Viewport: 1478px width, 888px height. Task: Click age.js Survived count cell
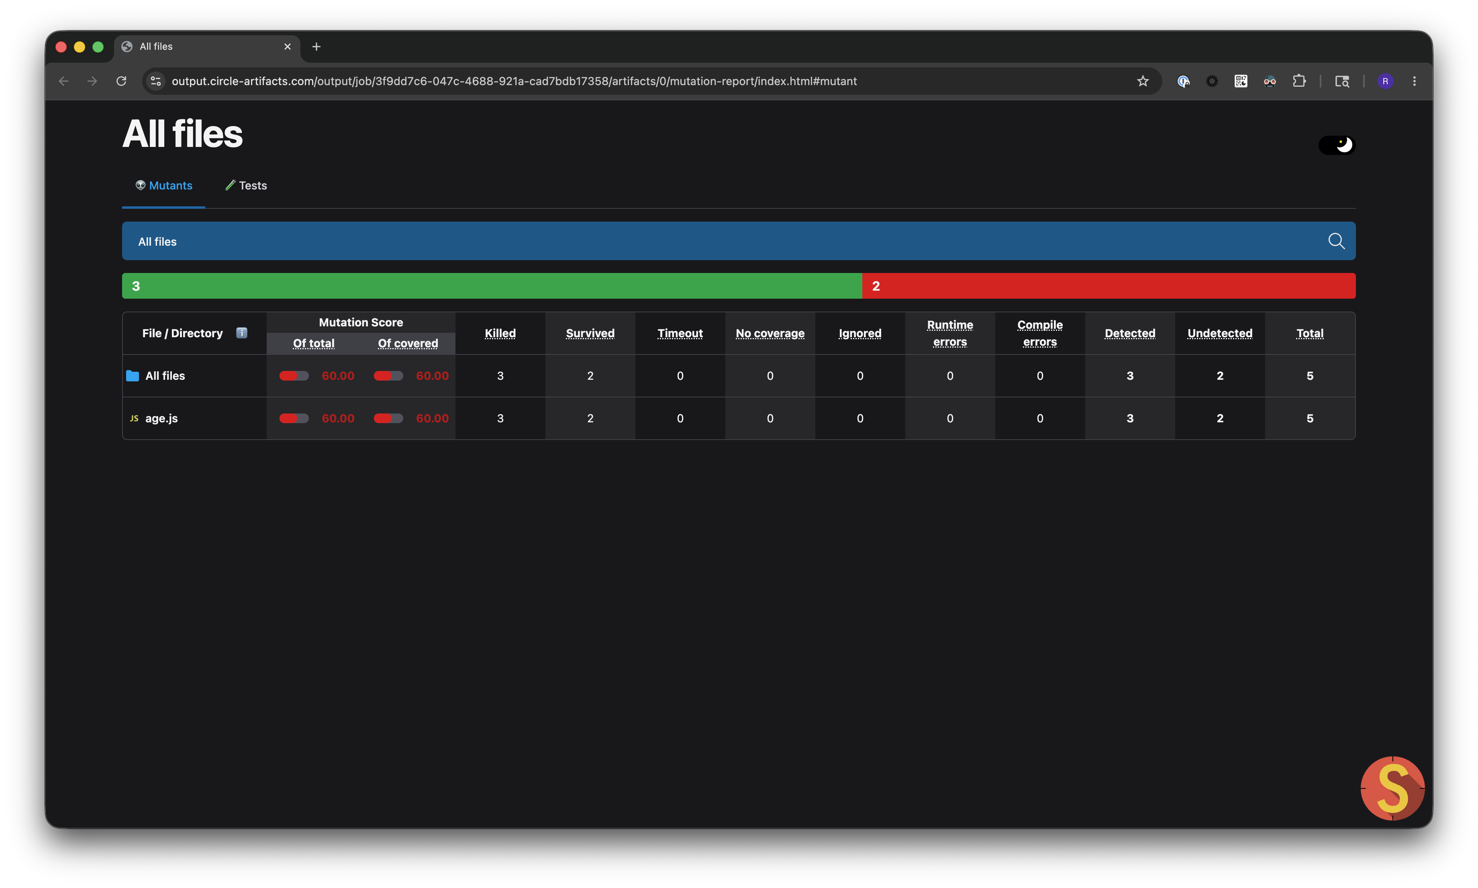(x=590, y=418)
